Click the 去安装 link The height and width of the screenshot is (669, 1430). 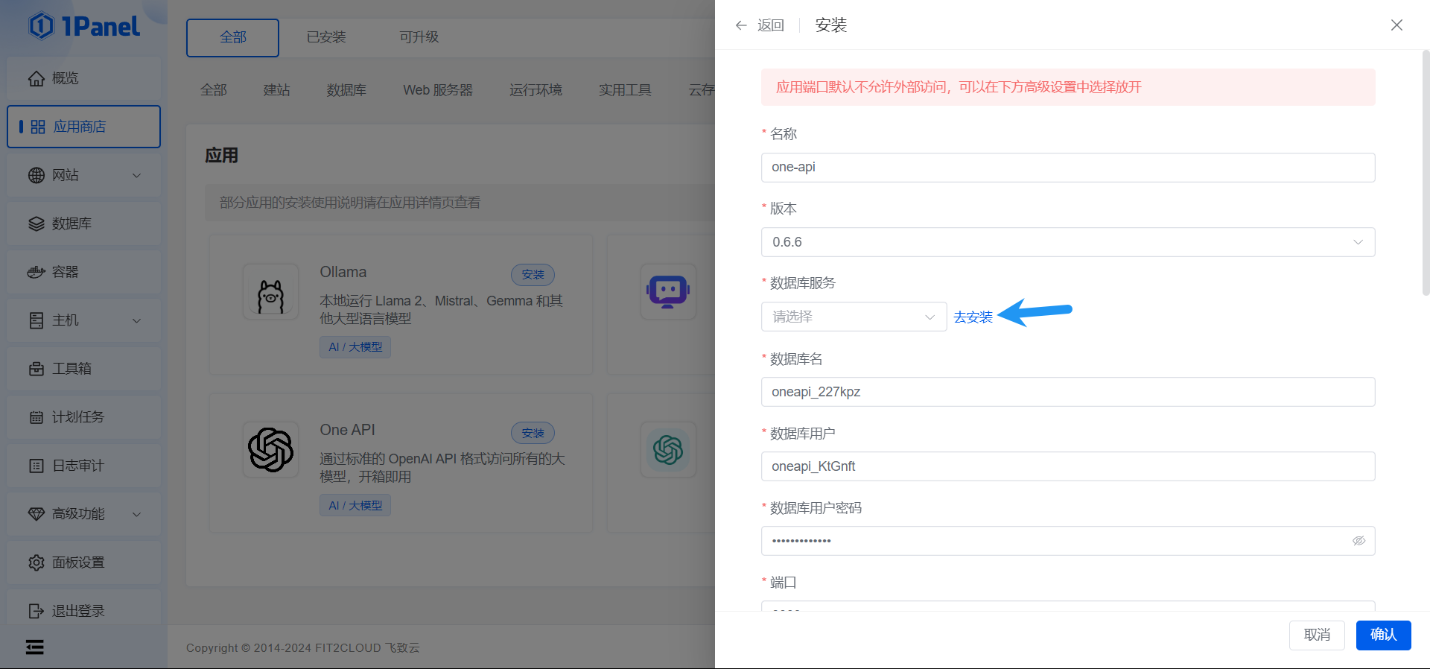973,317
